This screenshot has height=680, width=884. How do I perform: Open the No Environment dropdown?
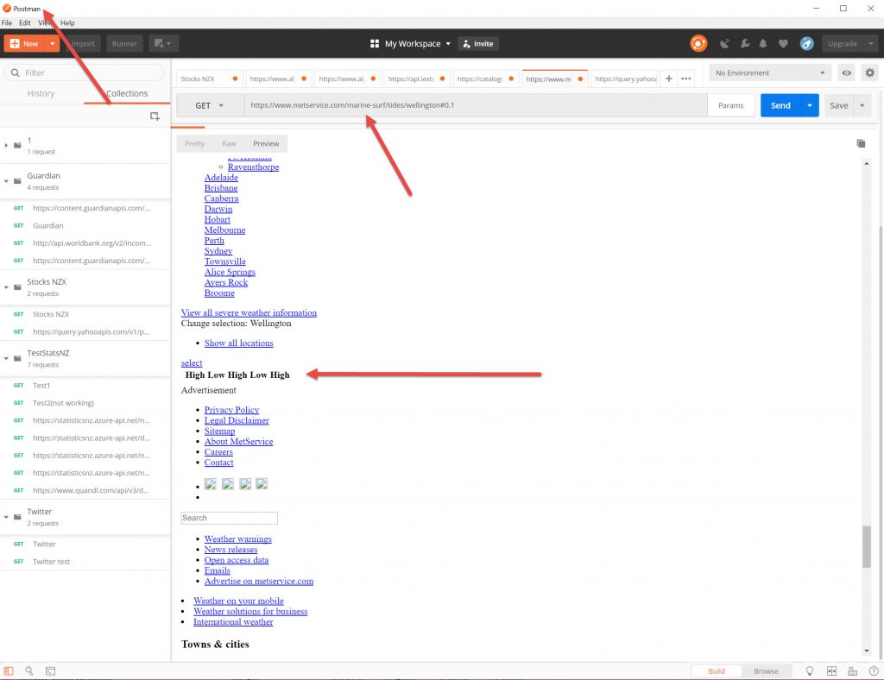coord(772,73)
